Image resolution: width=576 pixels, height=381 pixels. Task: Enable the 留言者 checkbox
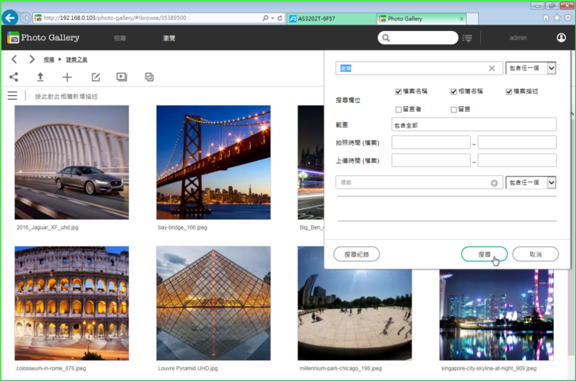pyautogui.click(x=399, y=109)
